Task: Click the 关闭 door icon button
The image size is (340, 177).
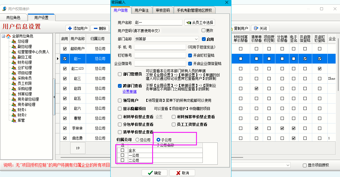Action: (256, 28)
